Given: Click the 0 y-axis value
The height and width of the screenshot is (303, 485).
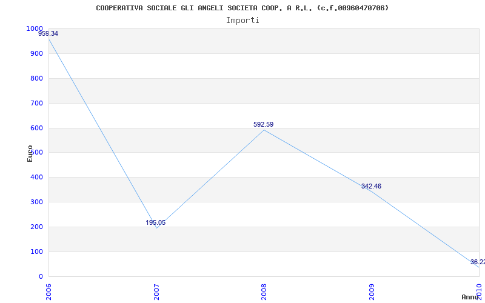Looking at the screenshot, I should pyautogui.click(x=41, y=276).
